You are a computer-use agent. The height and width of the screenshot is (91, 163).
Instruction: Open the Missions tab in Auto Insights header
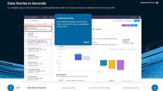pos(45,17)
